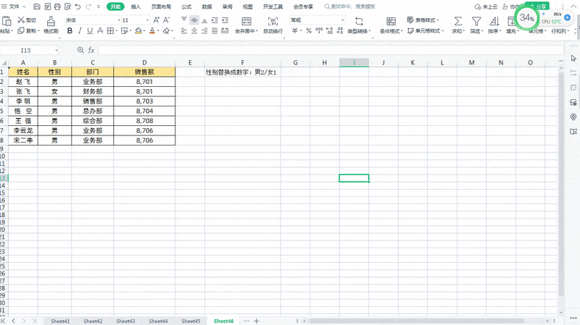
Task: Toggle Italic formatting
Action: click(80, 31)
